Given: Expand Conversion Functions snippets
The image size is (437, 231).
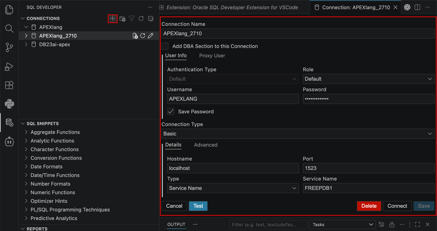Looking at the screenshot, I should coord(26,158).
